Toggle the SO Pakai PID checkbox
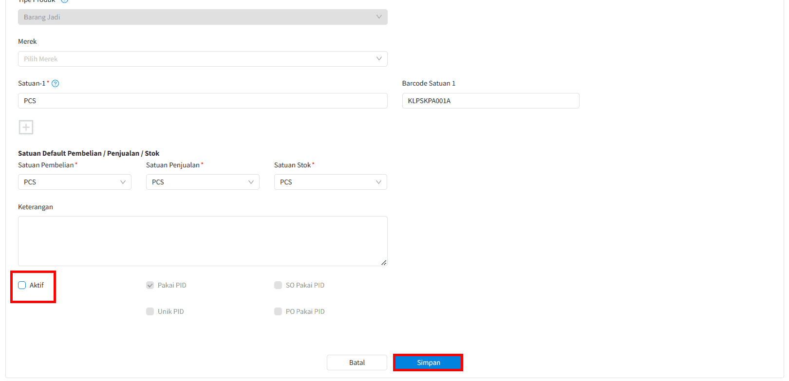The width and height of the screenshot is (789, 381). (278, 285)
